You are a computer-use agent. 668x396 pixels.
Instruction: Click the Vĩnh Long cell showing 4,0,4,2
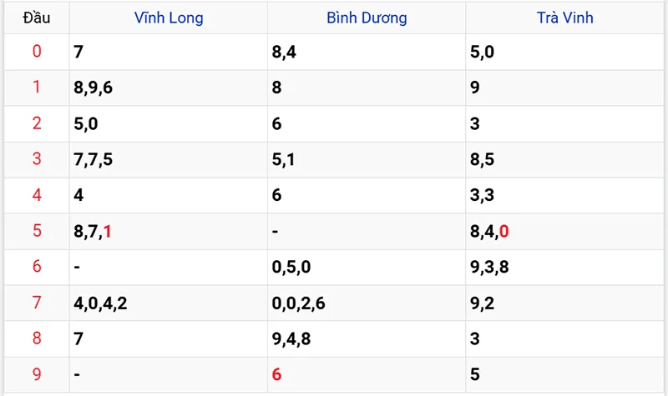click(100, 303)
